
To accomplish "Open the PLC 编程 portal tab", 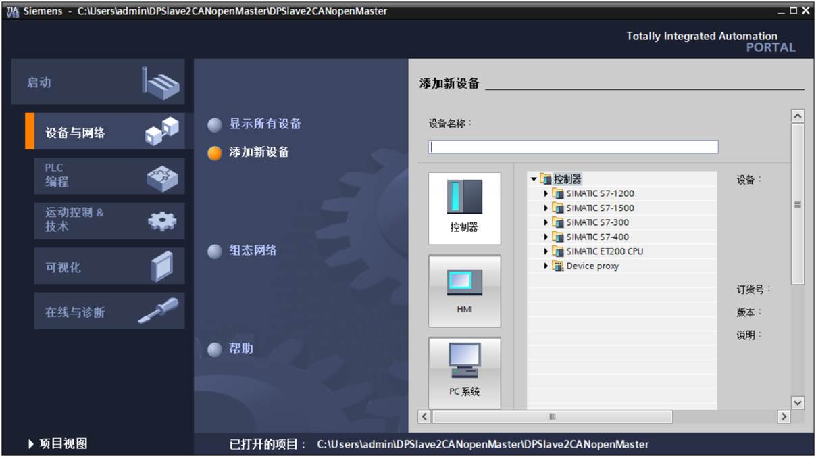I will [109, 176].
